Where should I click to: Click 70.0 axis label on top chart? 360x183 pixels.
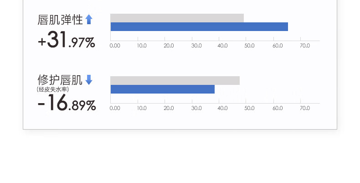[x=305, y=46]
